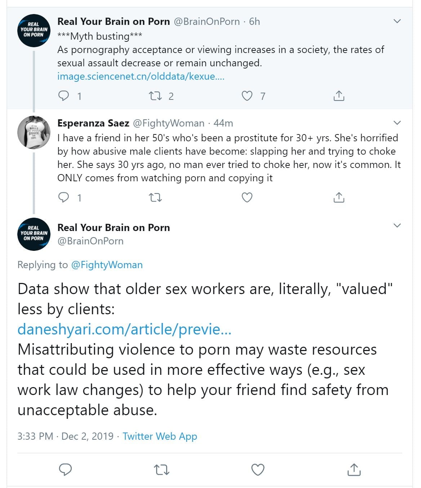This screenshot has width=421, height=488.
Task: Like the Myth busting tweet
Action: coord(247,96)
